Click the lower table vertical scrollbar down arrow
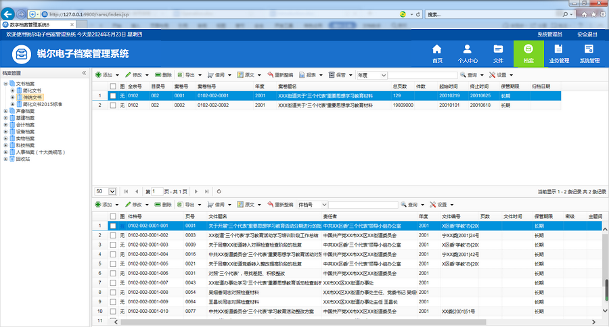 605,311
